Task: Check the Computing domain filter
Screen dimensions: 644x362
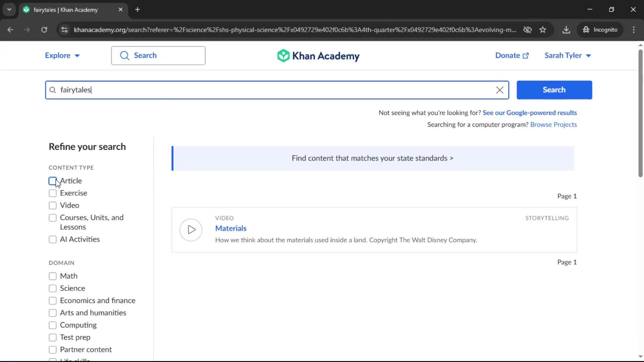Action: point(53,325)
